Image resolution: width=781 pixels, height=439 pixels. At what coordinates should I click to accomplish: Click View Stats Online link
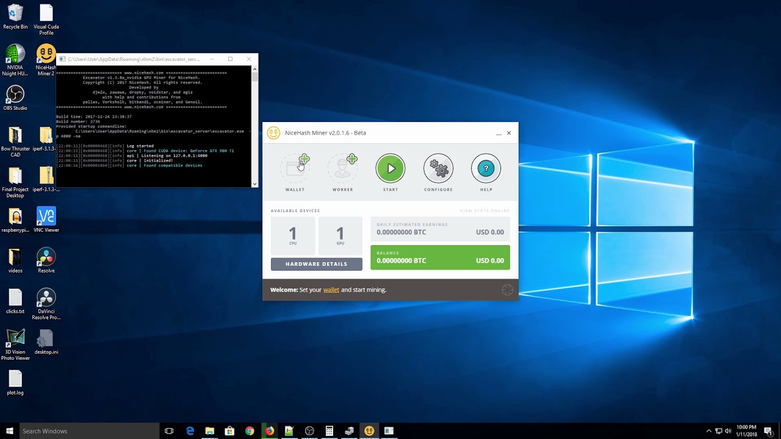point(484,211)
